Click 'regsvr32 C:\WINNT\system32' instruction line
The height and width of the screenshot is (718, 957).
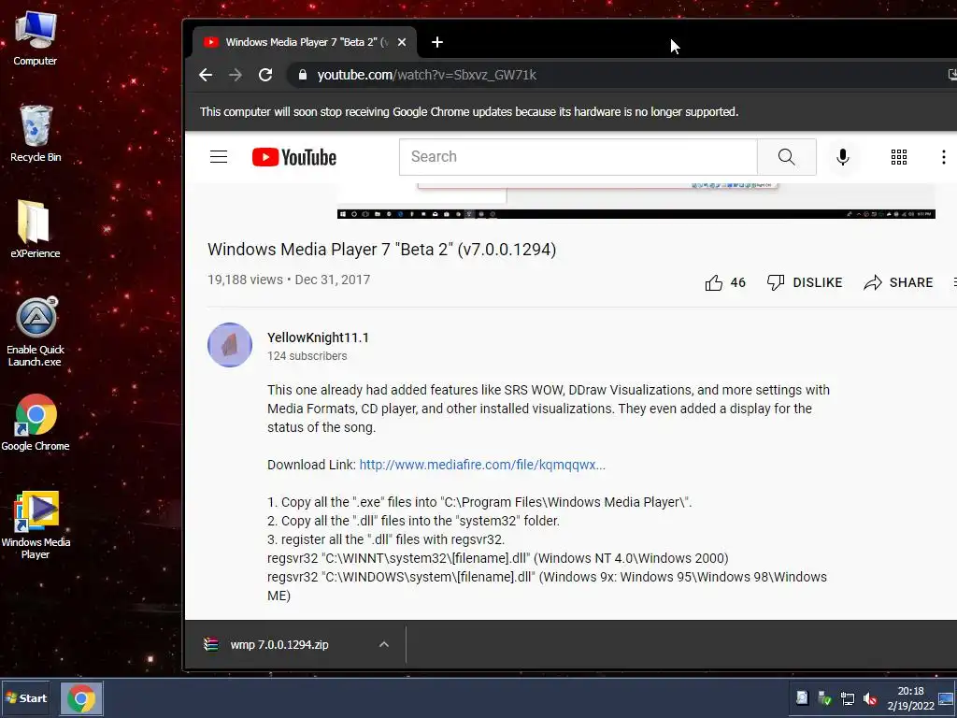point(497,558)
